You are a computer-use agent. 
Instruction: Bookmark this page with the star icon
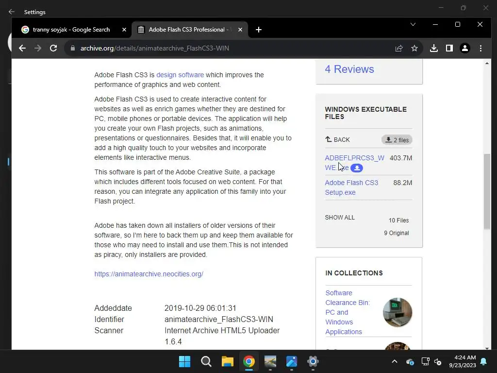(414, 48)
